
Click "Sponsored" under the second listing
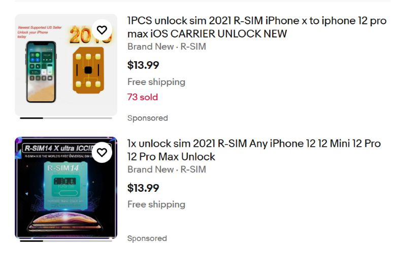[147, 238]
